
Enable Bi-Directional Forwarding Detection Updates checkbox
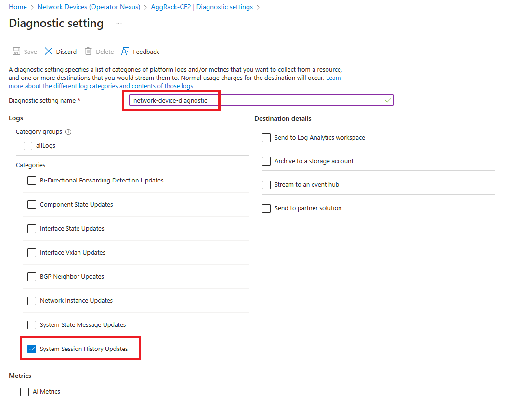point(32,181)
